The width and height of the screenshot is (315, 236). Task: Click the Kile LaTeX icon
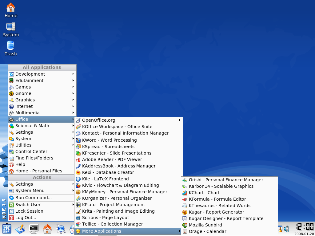click(78, 179)
